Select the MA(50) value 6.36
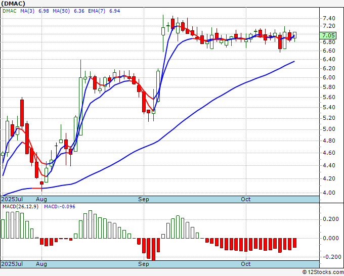344x276 pixels. (x=79, y=11)
